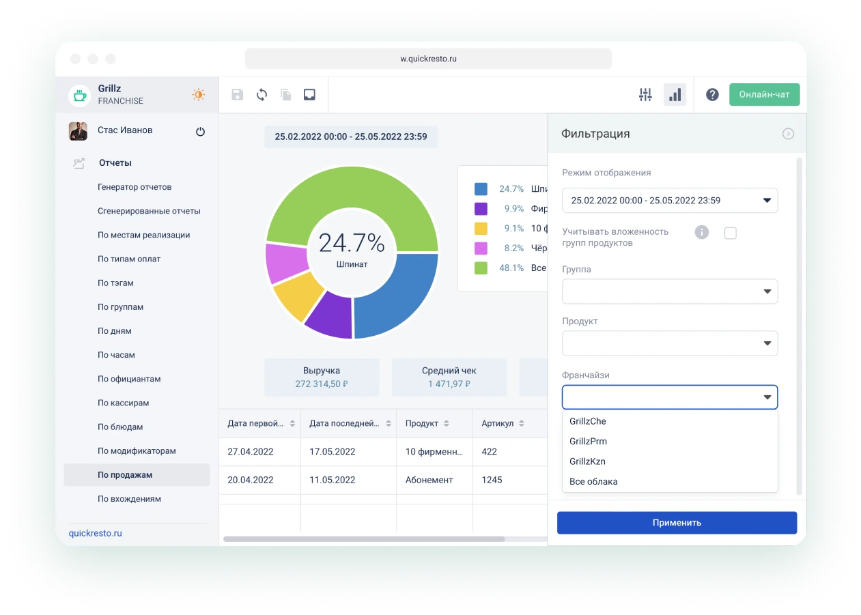Expand the Группа dropdown
Viewport: 861px width, 615px height.
[x=669, y=291]
